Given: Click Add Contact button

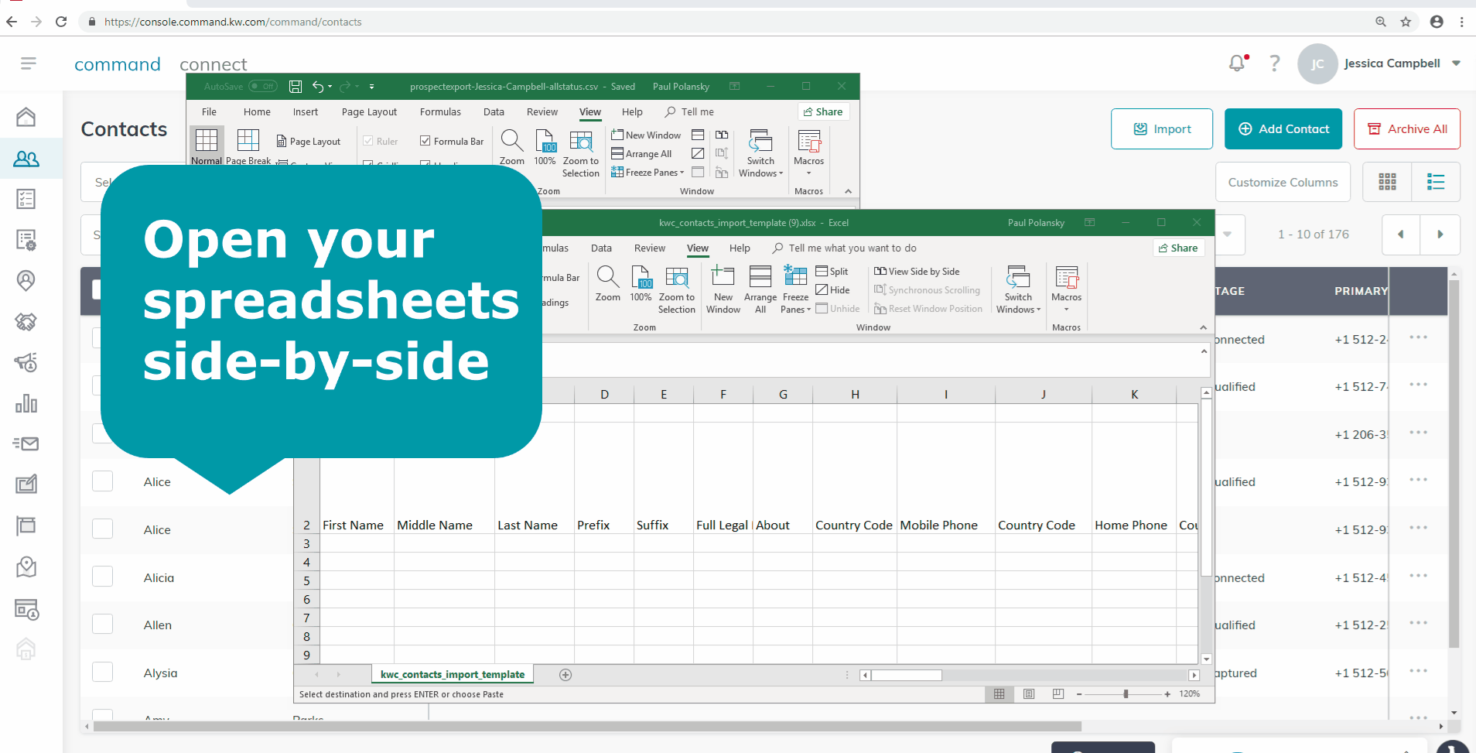Looking at the screenshot, I should coord(1283,129).
